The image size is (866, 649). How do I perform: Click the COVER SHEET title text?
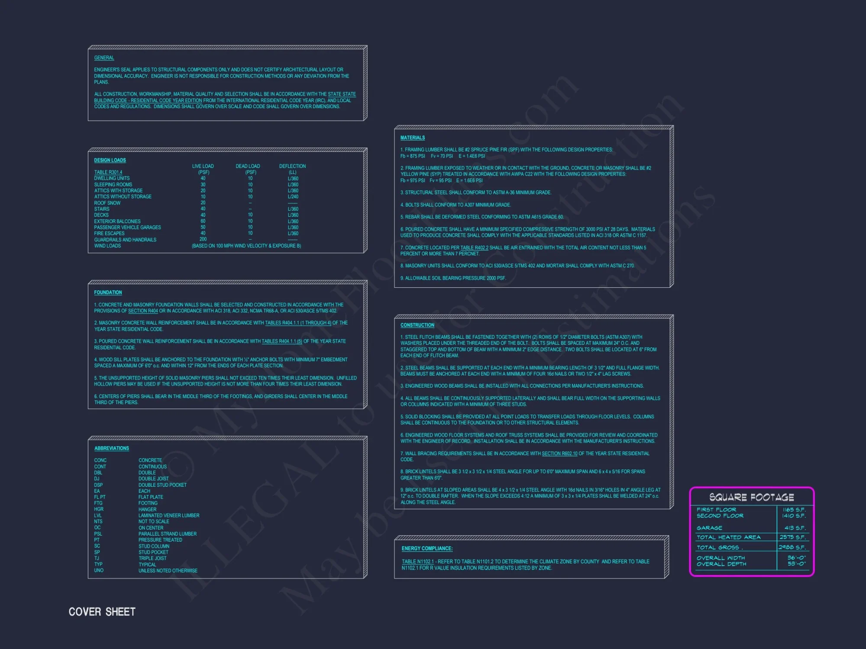(x=102, y=612)
